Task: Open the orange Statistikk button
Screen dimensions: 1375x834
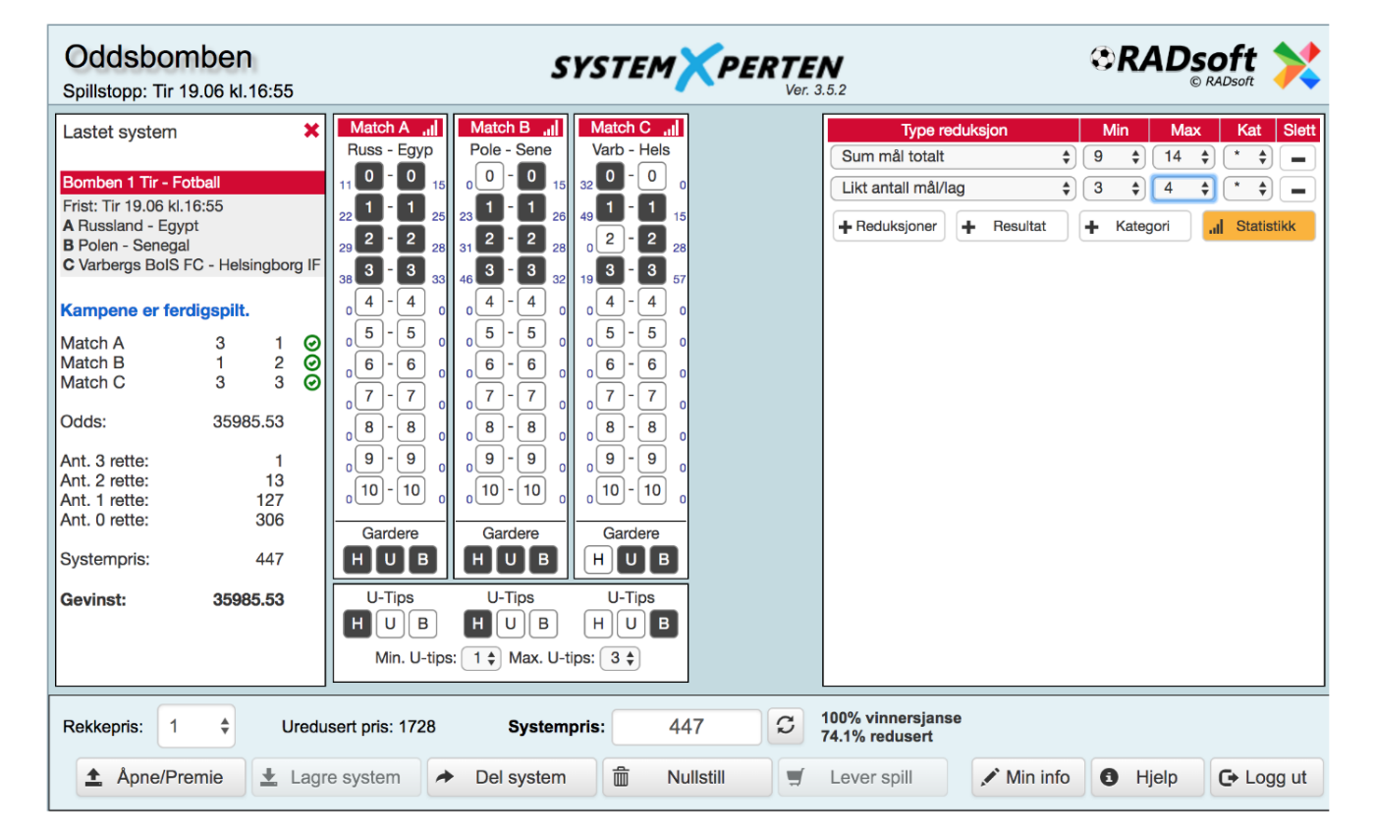Action: pos(1258,227)
